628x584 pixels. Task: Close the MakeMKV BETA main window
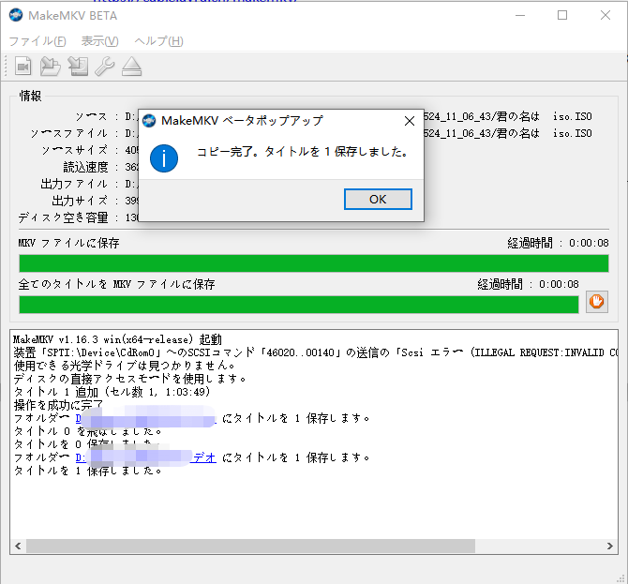(x=606, y=15)
